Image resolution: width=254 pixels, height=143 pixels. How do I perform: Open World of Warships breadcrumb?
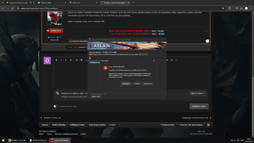[x=59, y=125]
